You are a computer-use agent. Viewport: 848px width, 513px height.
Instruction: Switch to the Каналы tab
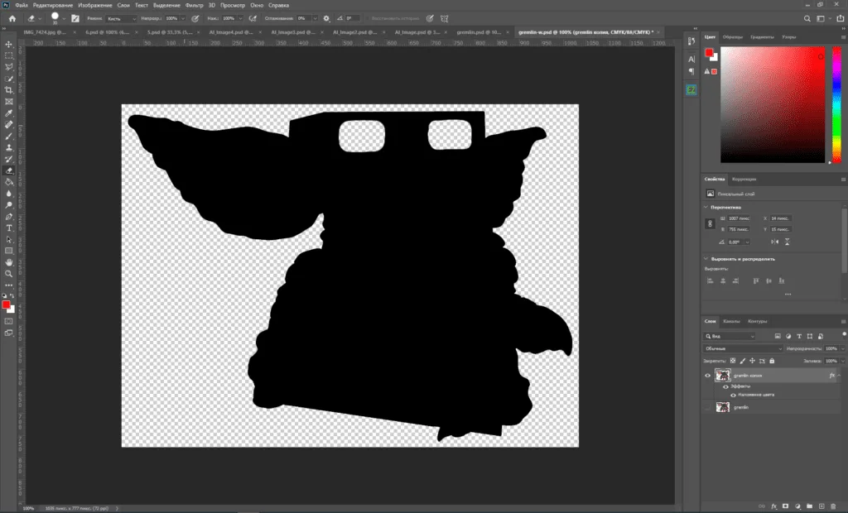pos(732,321)
